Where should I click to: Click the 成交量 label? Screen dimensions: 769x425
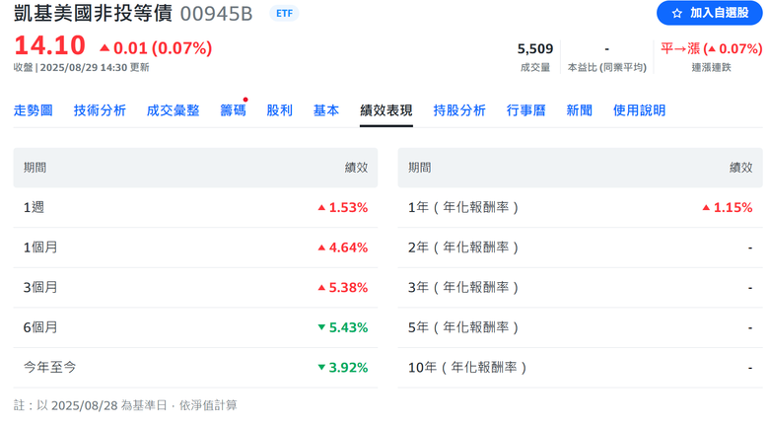pos(535,67)
